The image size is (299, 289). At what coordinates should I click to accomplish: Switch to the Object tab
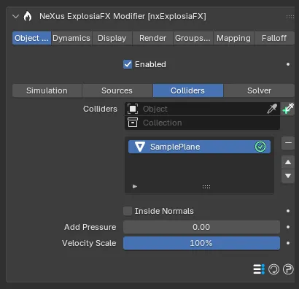[31, 38]
